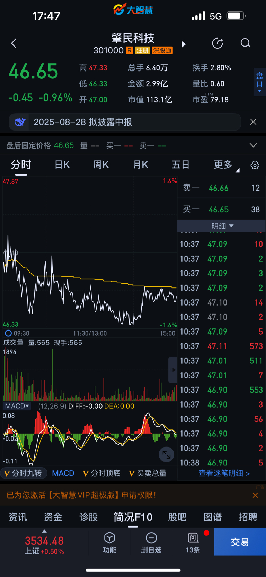Tap the 09:30 time circle marker

pyautogui.click(x=8, y=333)
